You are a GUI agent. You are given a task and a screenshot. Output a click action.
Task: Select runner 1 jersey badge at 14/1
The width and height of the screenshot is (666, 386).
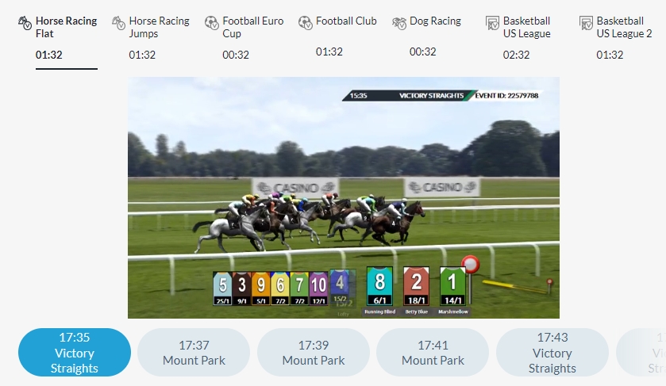[452, 286]
